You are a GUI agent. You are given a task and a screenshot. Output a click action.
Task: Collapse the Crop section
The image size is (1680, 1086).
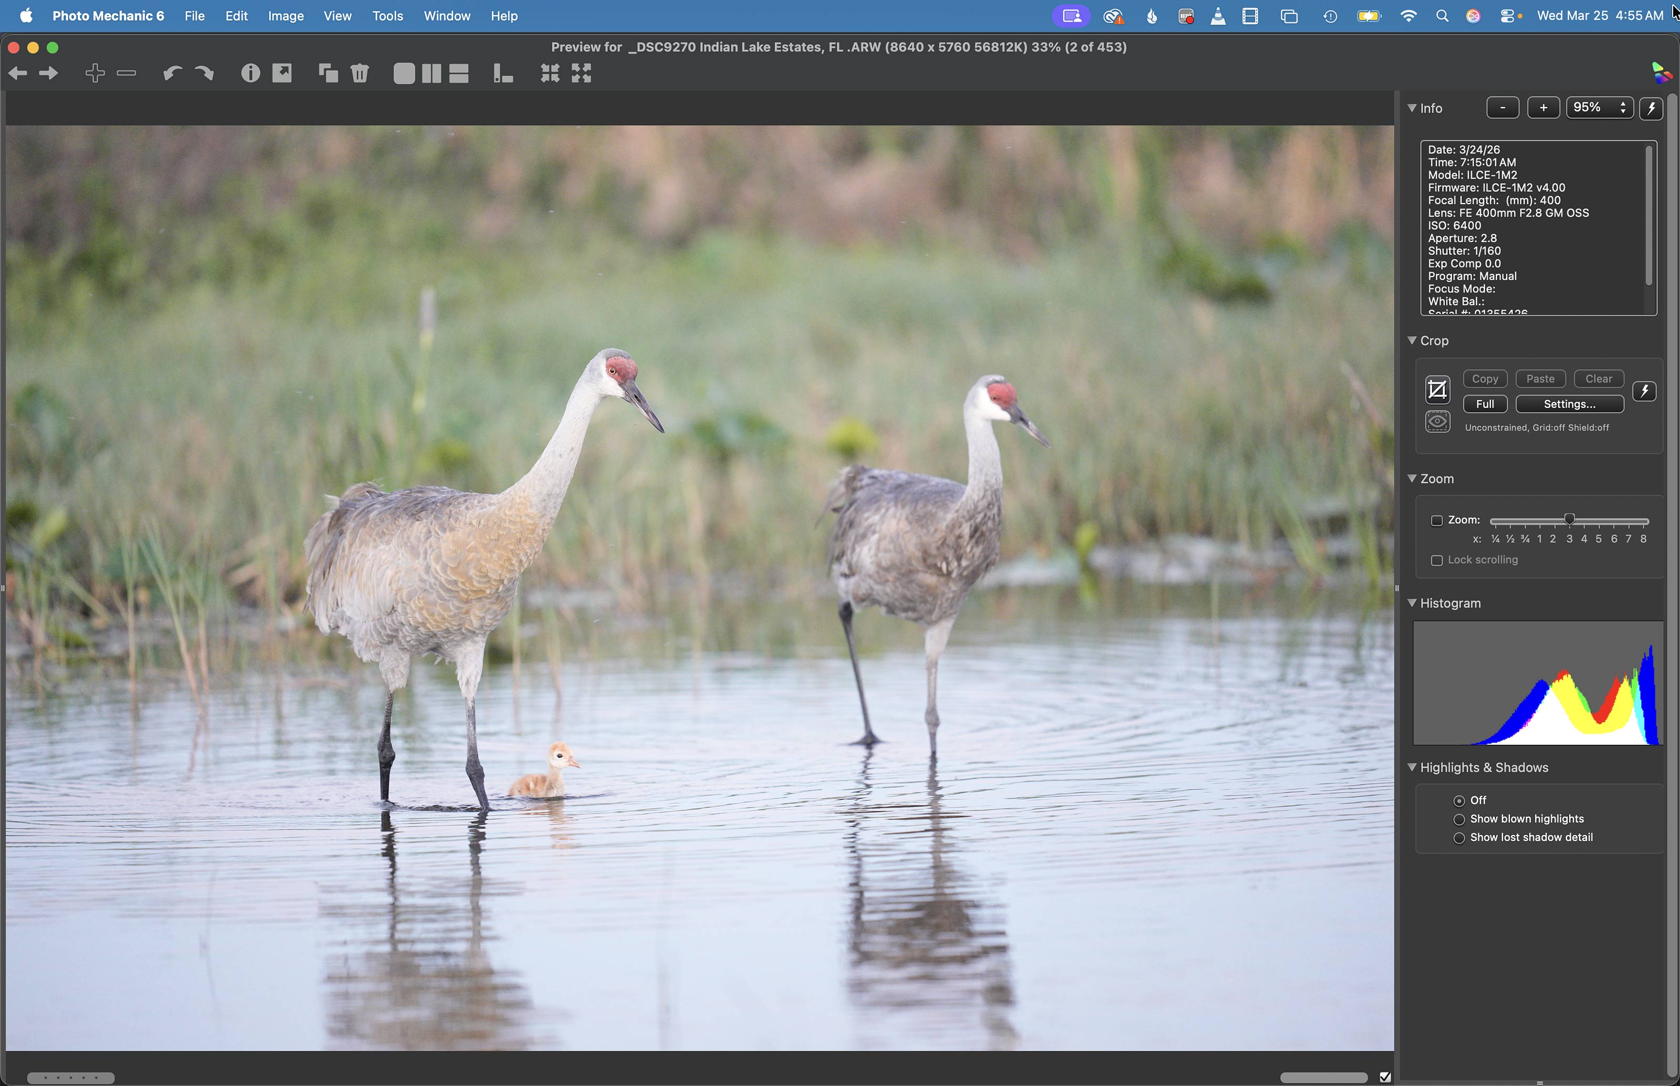1412,341
